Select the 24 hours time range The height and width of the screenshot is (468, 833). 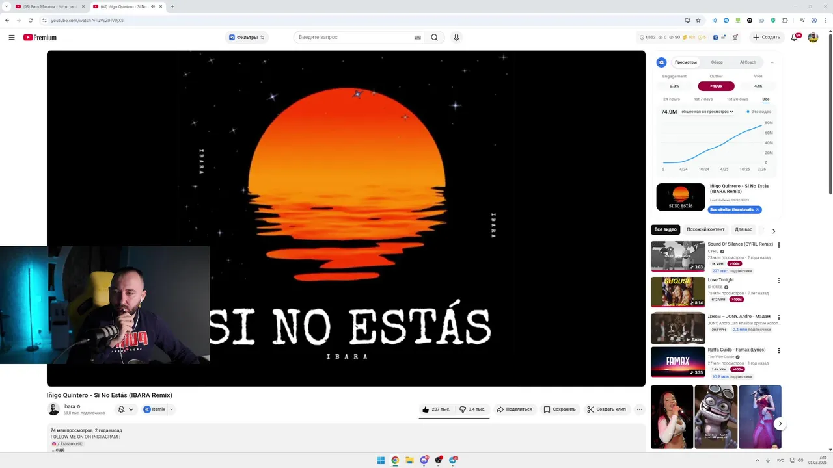[x=672, y=99]
